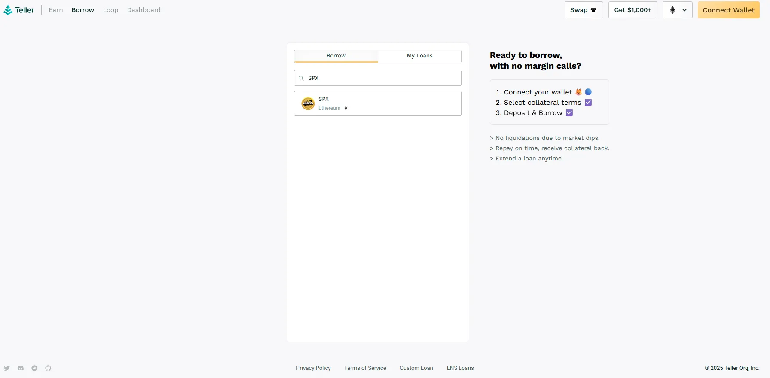Click checkmark beside Deposit & Borrow

click(569, 113)
